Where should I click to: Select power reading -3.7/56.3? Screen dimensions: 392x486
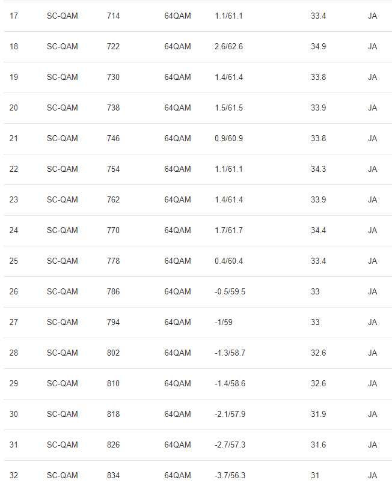(x=230, y=475)
